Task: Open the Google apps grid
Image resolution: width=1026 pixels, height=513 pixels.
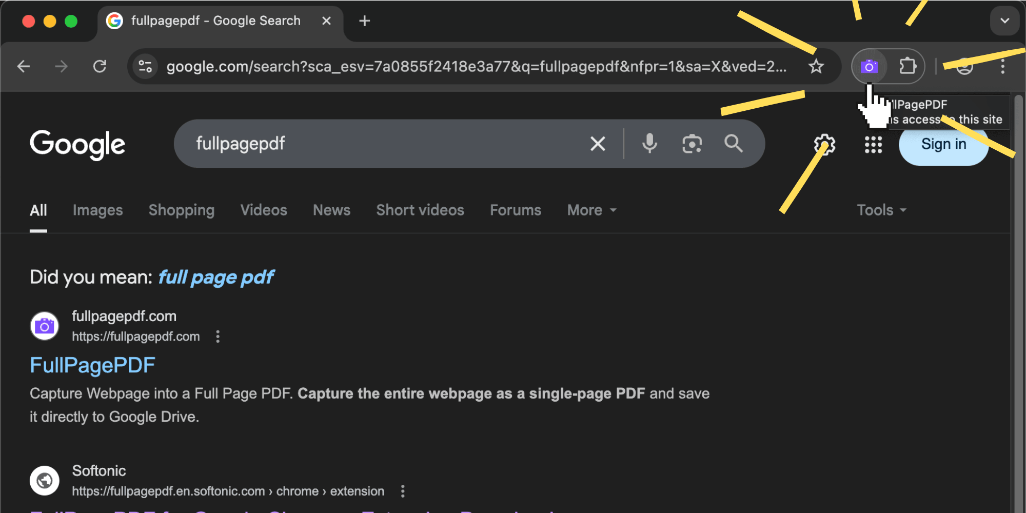Action: [873, 145]
